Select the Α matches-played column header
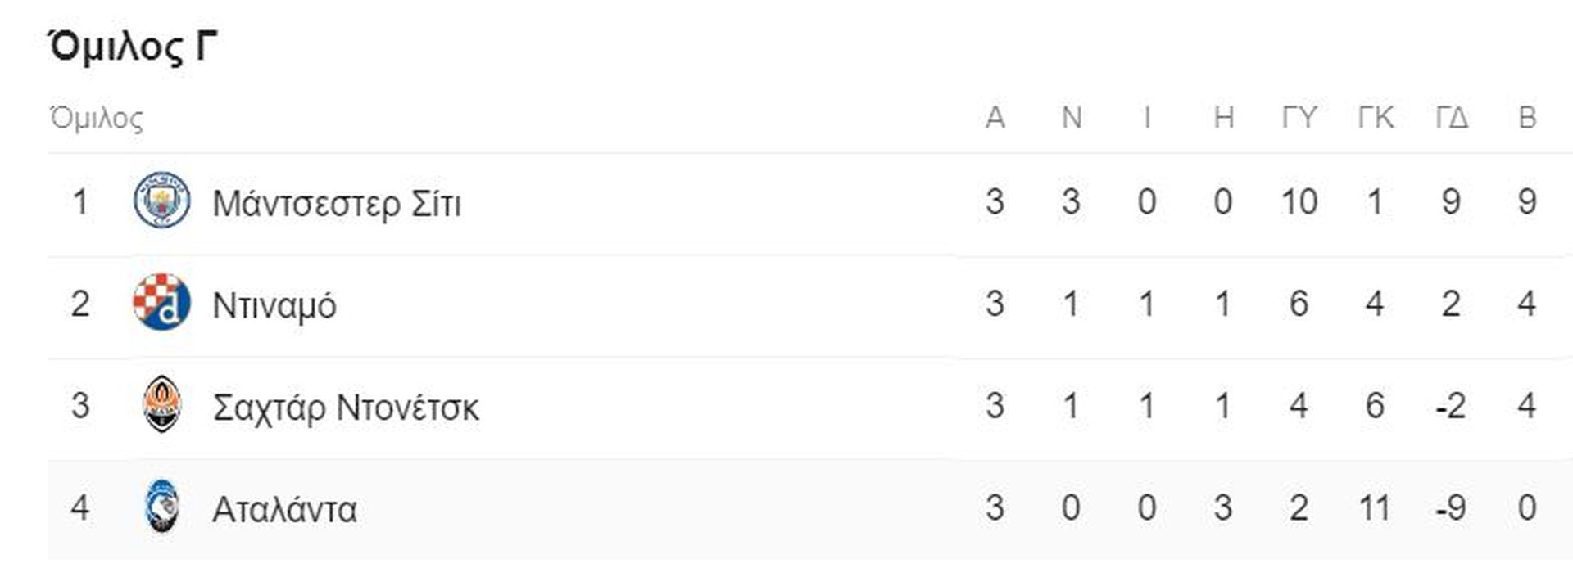This screenshot has width=1573, height=586. 995,118
